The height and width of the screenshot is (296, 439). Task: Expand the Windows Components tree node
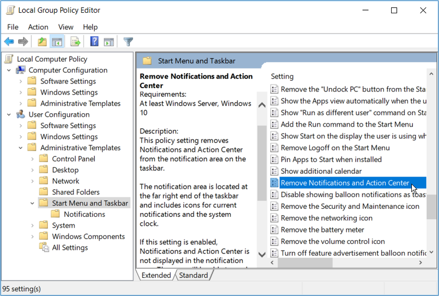click(32, 236)
